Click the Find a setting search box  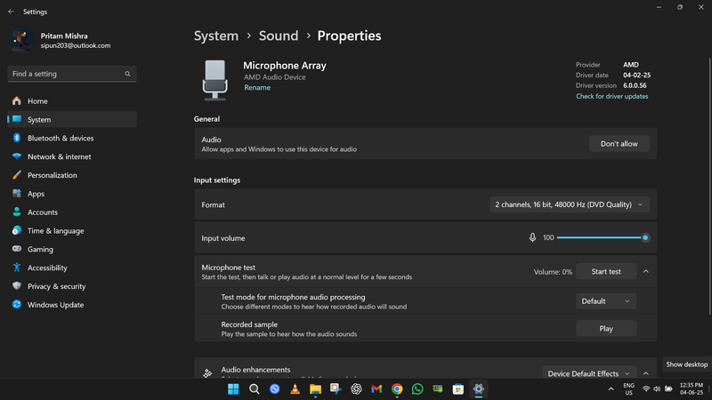pos(72,74)
